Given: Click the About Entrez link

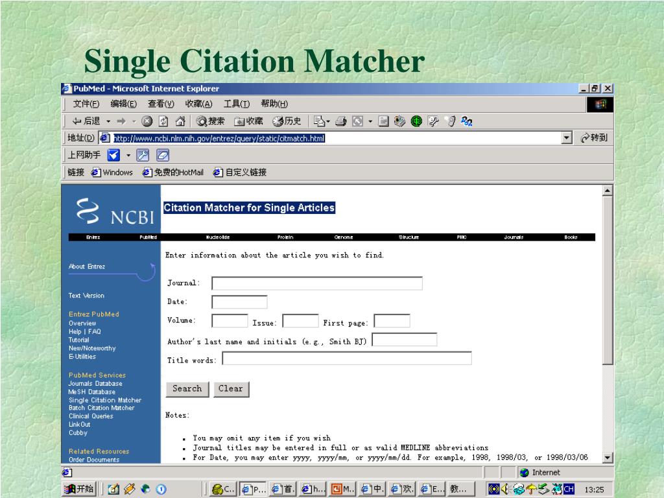Looking at the screenshot, I should pyautogui.click(x=87, y=267).
